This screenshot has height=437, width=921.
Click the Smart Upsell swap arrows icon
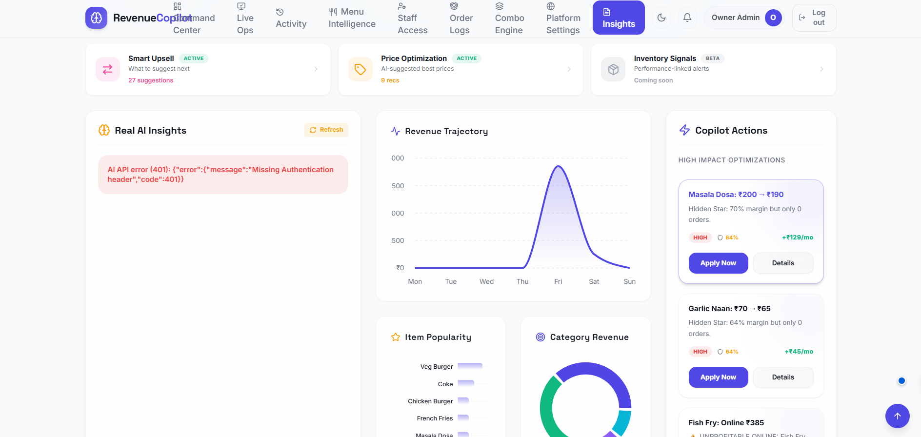(x=108, y=69)
